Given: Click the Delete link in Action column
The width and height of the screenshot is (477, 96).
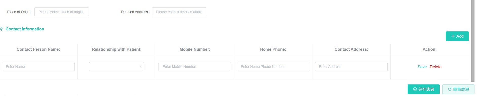Looking at the screenshot, I should 435,67.
